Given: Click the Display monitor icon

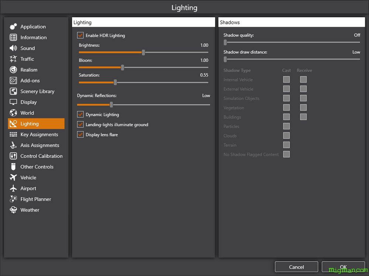Looking at the screenshot, I should click(x=13, y=102).
